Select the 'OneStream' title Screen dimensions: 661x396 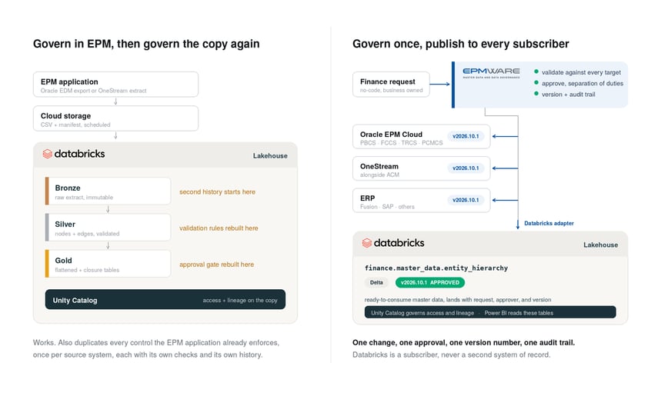pos(379,166)
